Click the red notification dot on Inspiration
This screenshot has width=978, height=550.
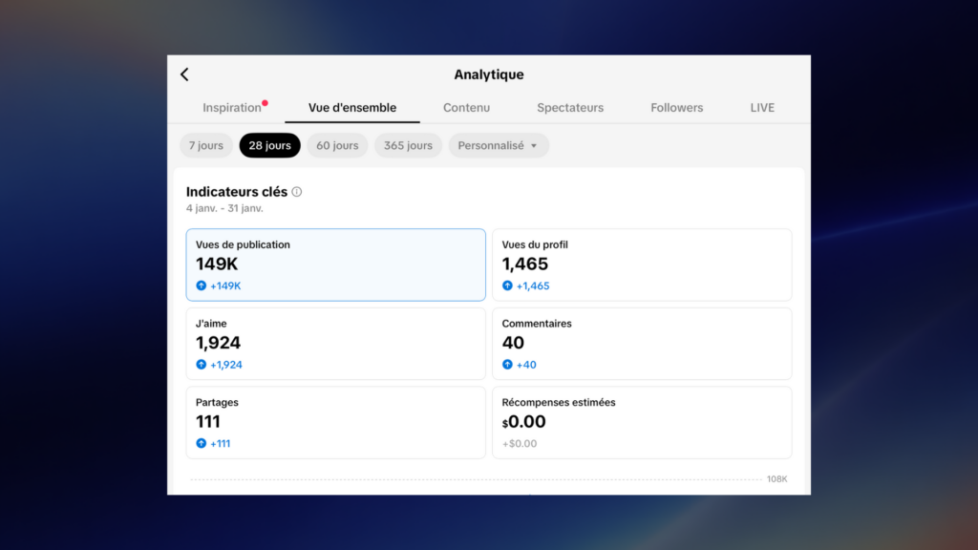pyautogui.click(x=265, y=103)
